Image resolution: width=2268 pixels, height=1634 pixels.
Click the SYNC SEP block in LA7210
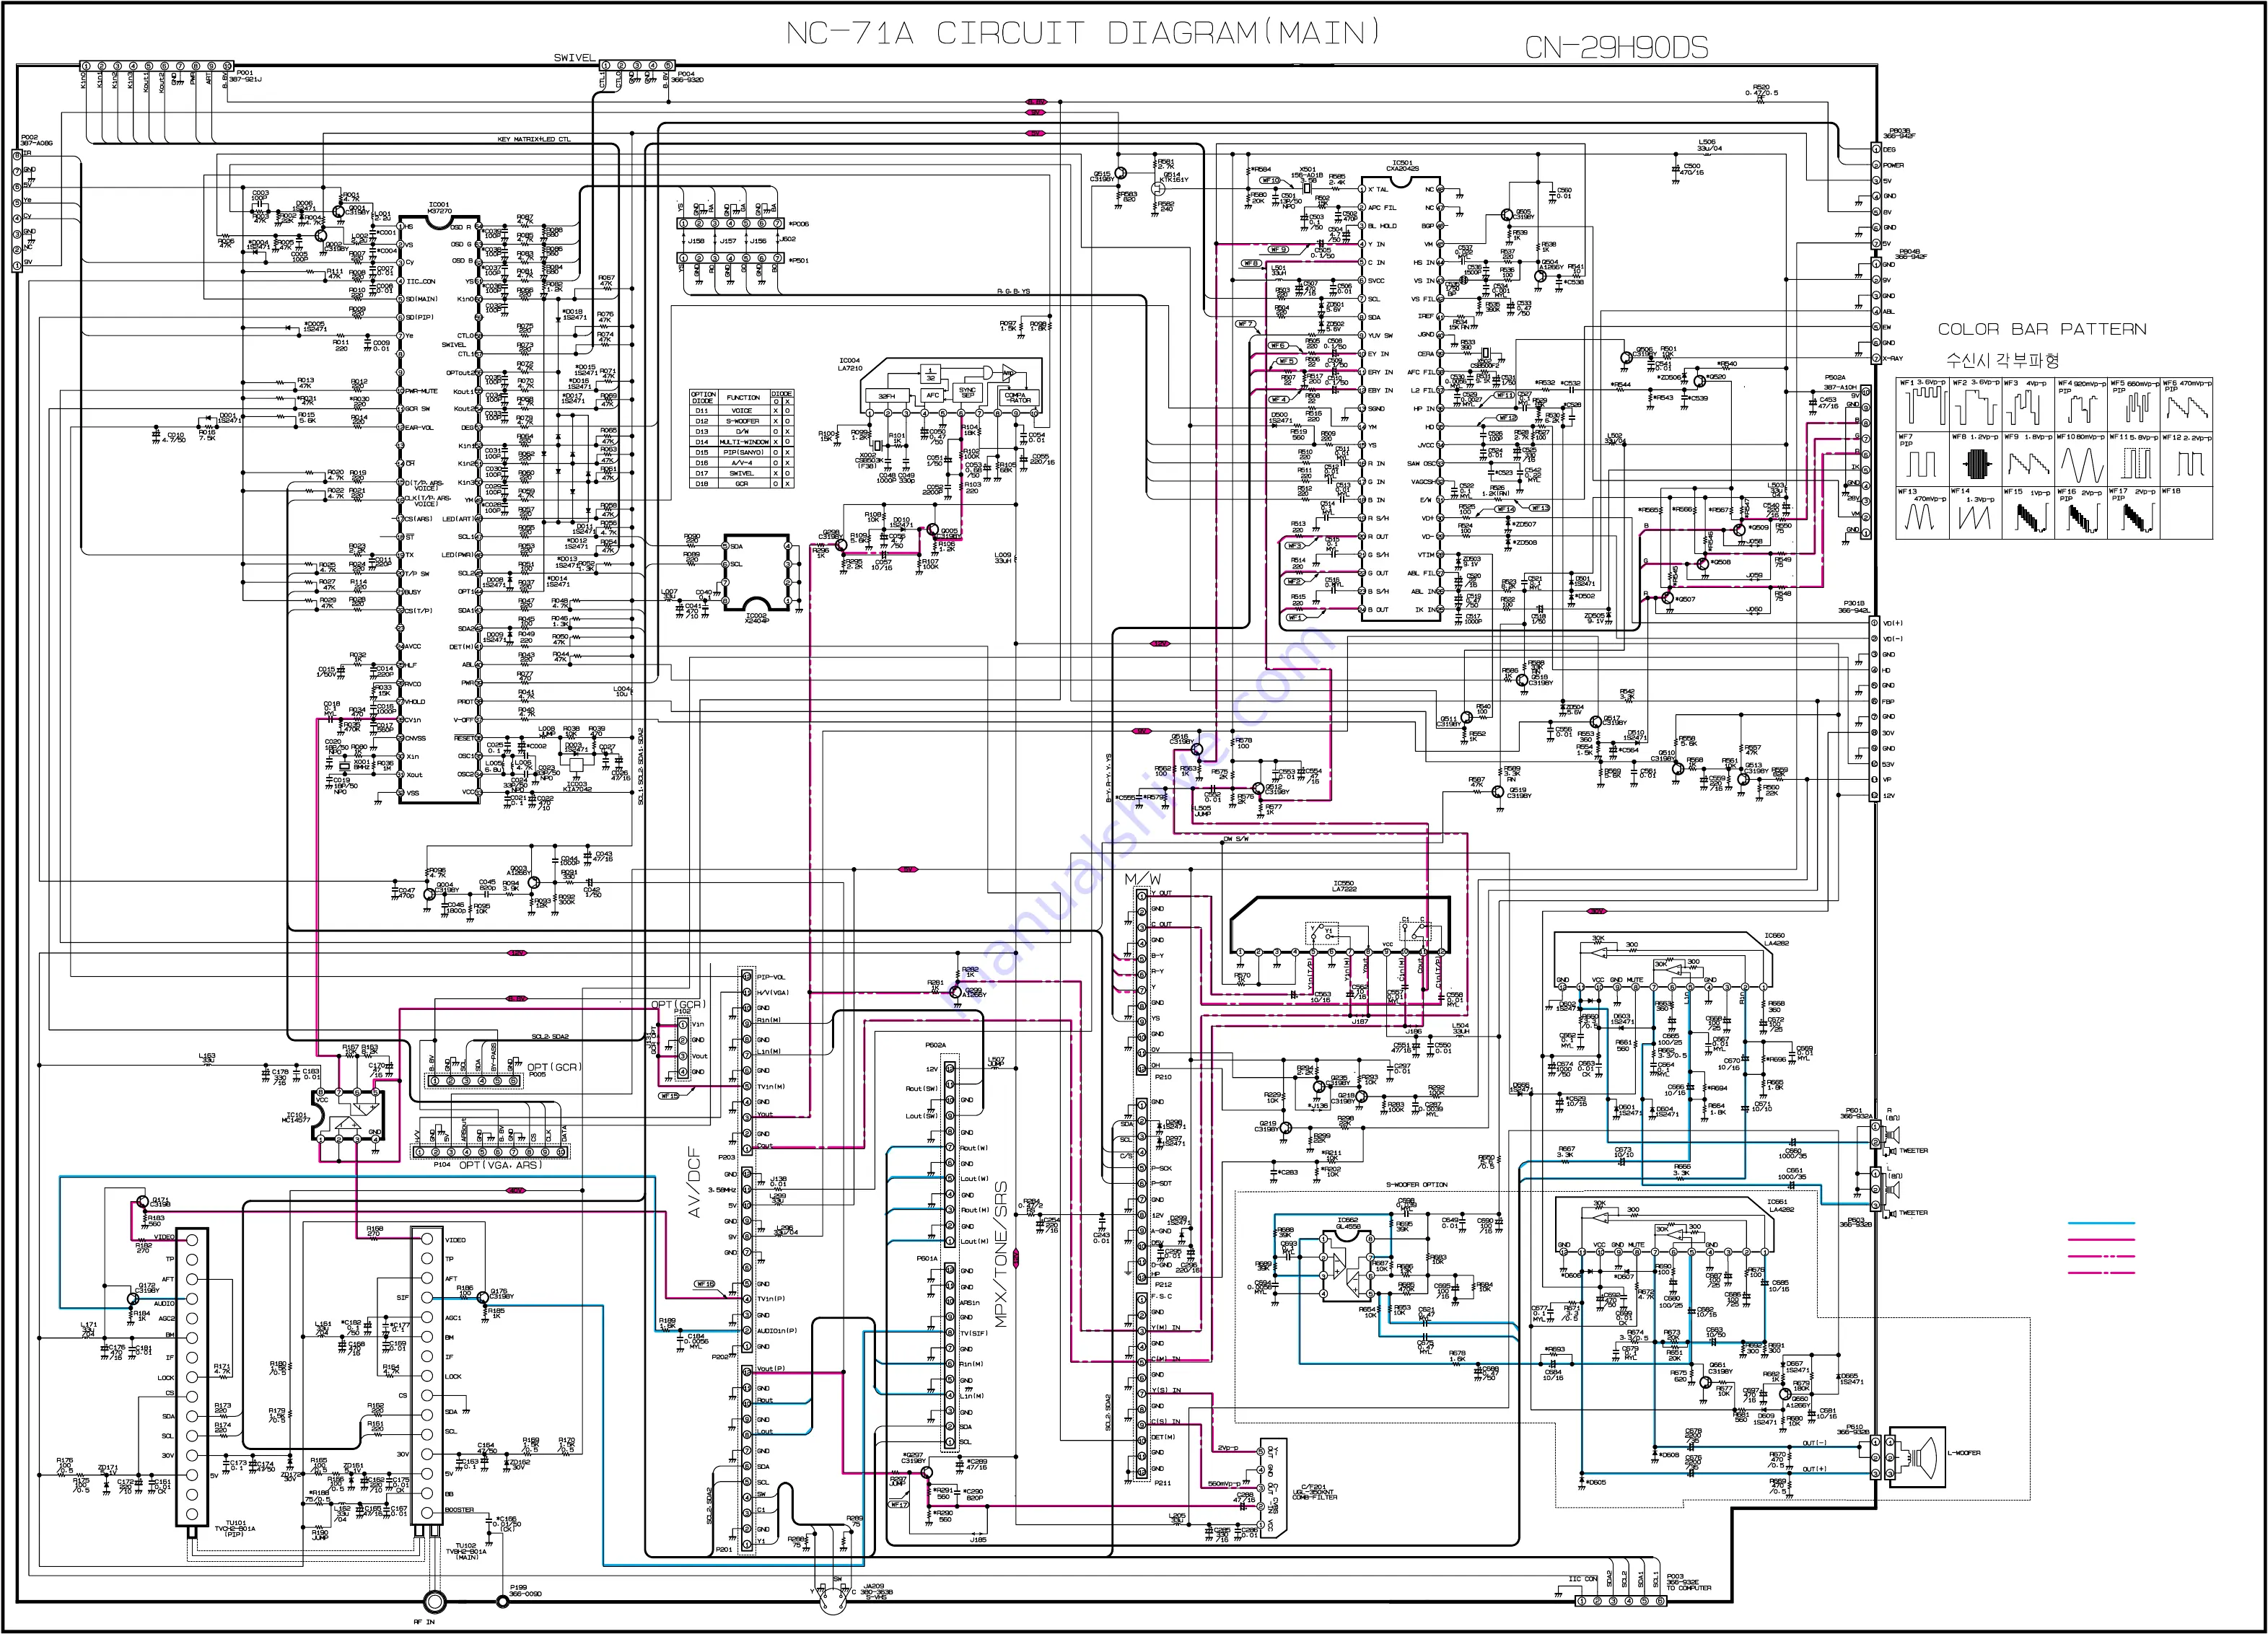967,392
